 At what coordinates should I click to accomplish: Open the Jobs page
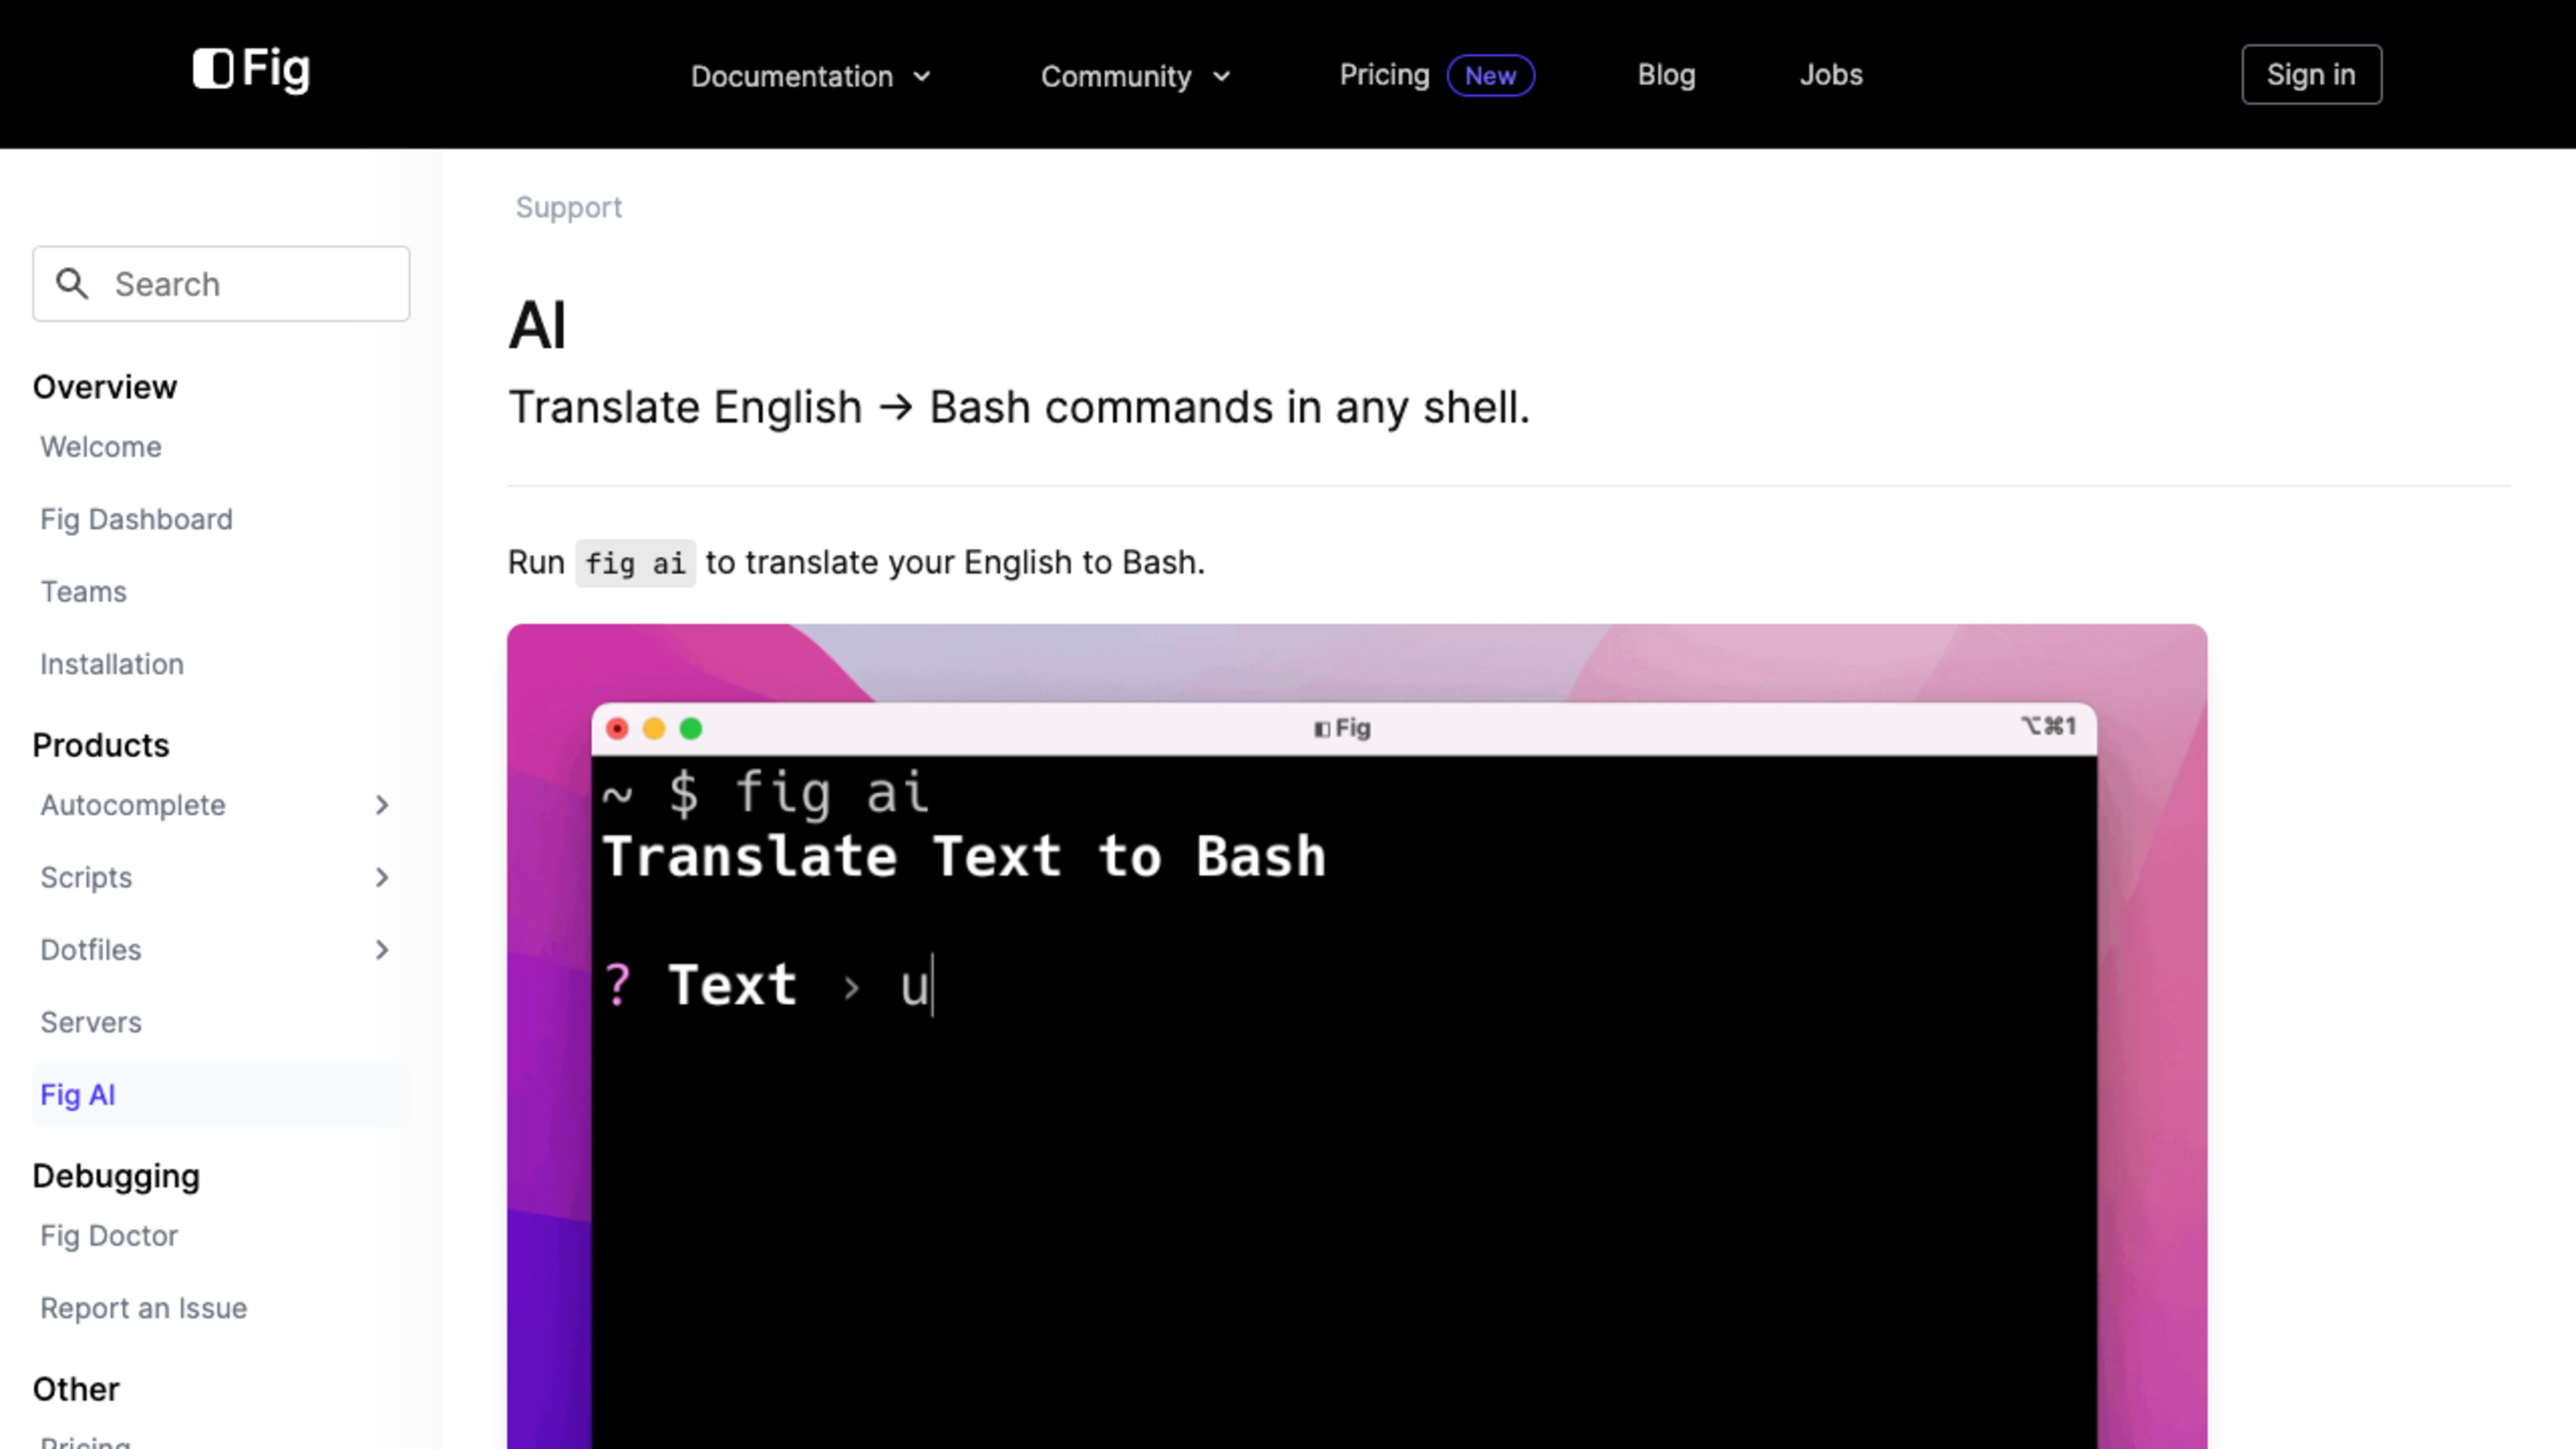tap(1831, 75)
